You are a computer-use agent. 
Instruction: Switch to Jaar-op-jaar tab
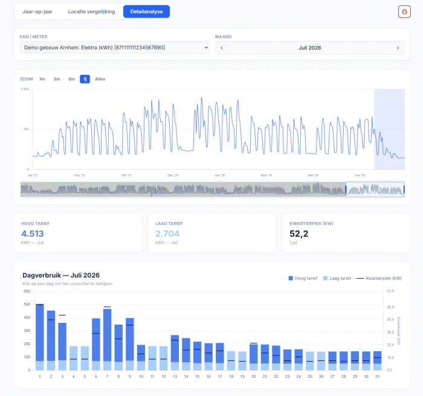click(37, 11)
